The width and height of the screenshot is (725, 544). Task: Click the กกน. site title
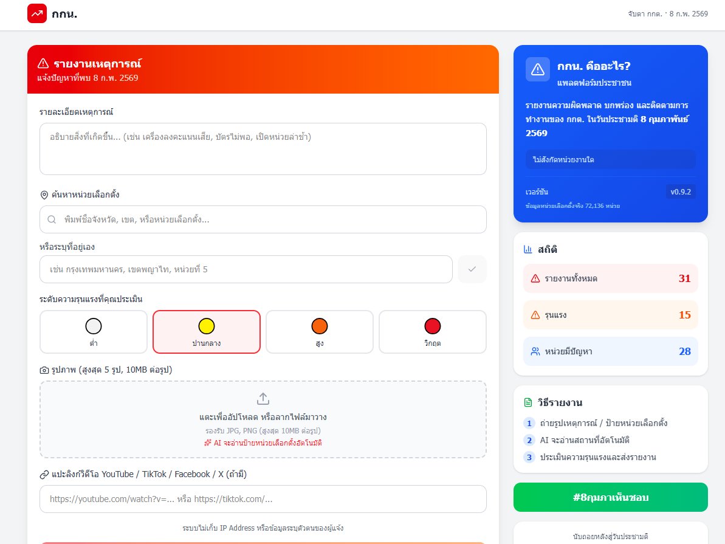[64, 14]
